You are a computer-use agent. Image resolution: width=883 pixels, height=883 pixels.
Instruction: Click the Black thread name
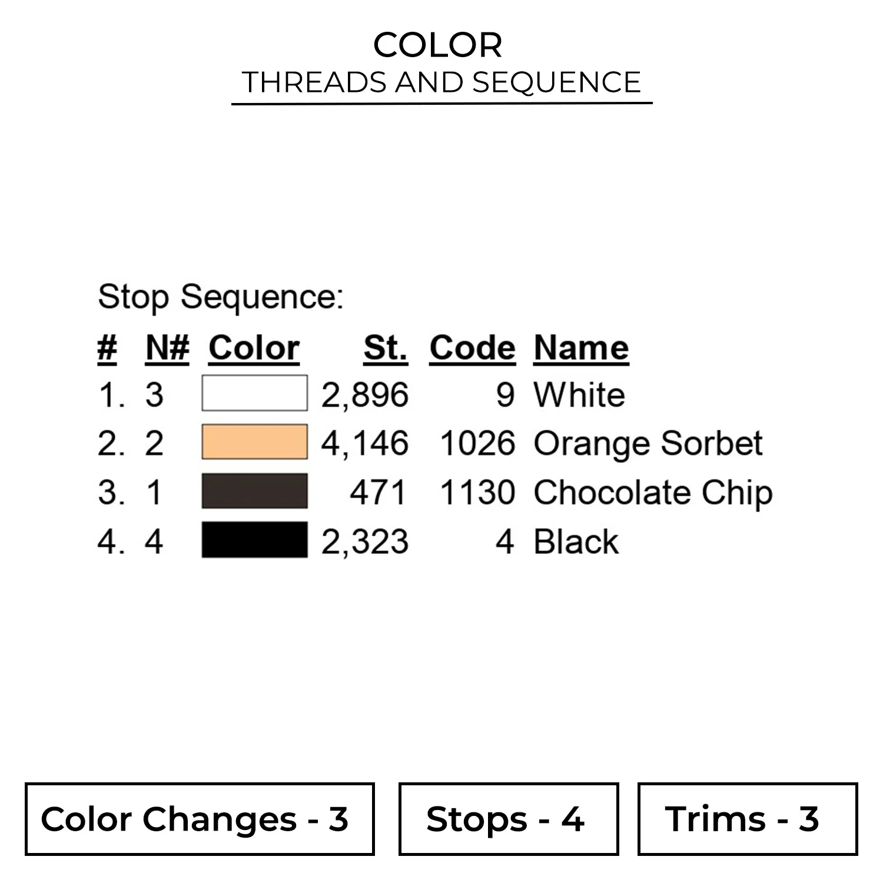[x=576, y=542]
